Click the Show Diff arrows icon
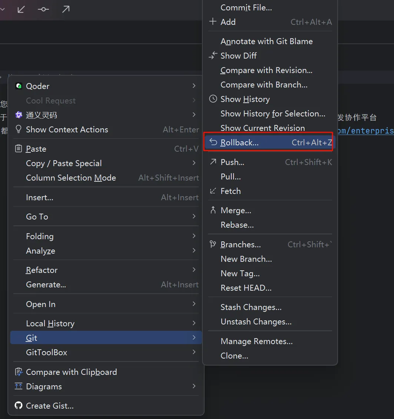The width and height of the screenshot is (394, 419). click(213, 55)
